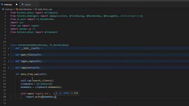Click on 'class MainWindow' definition line
Screen dimensions: 189x106
point(40,45)
